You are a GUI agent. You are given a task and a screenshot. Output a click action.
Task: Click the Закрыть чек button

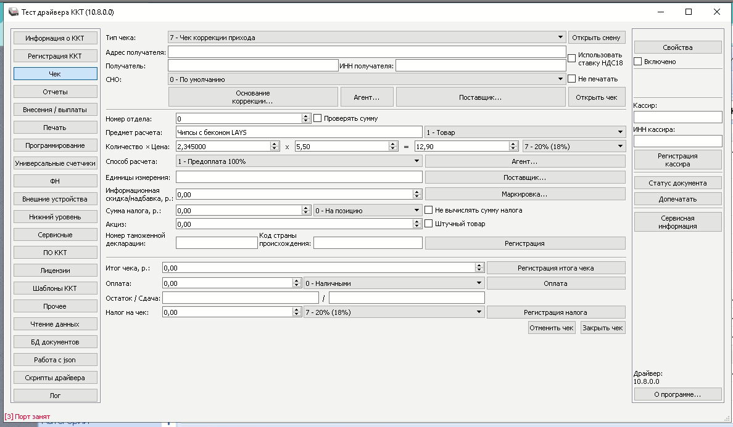(602, 328)
